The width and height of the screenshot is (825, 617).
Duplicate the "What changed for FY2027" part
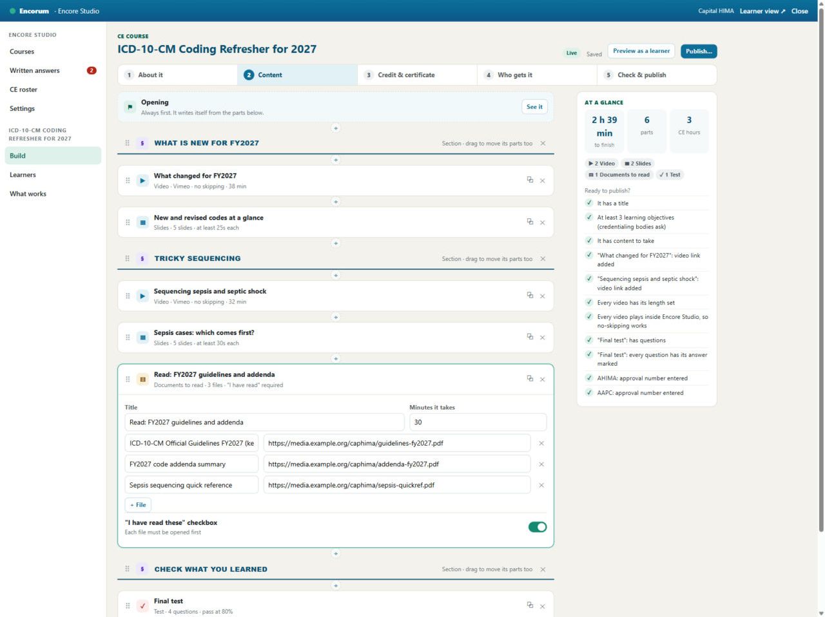(530, 180)
